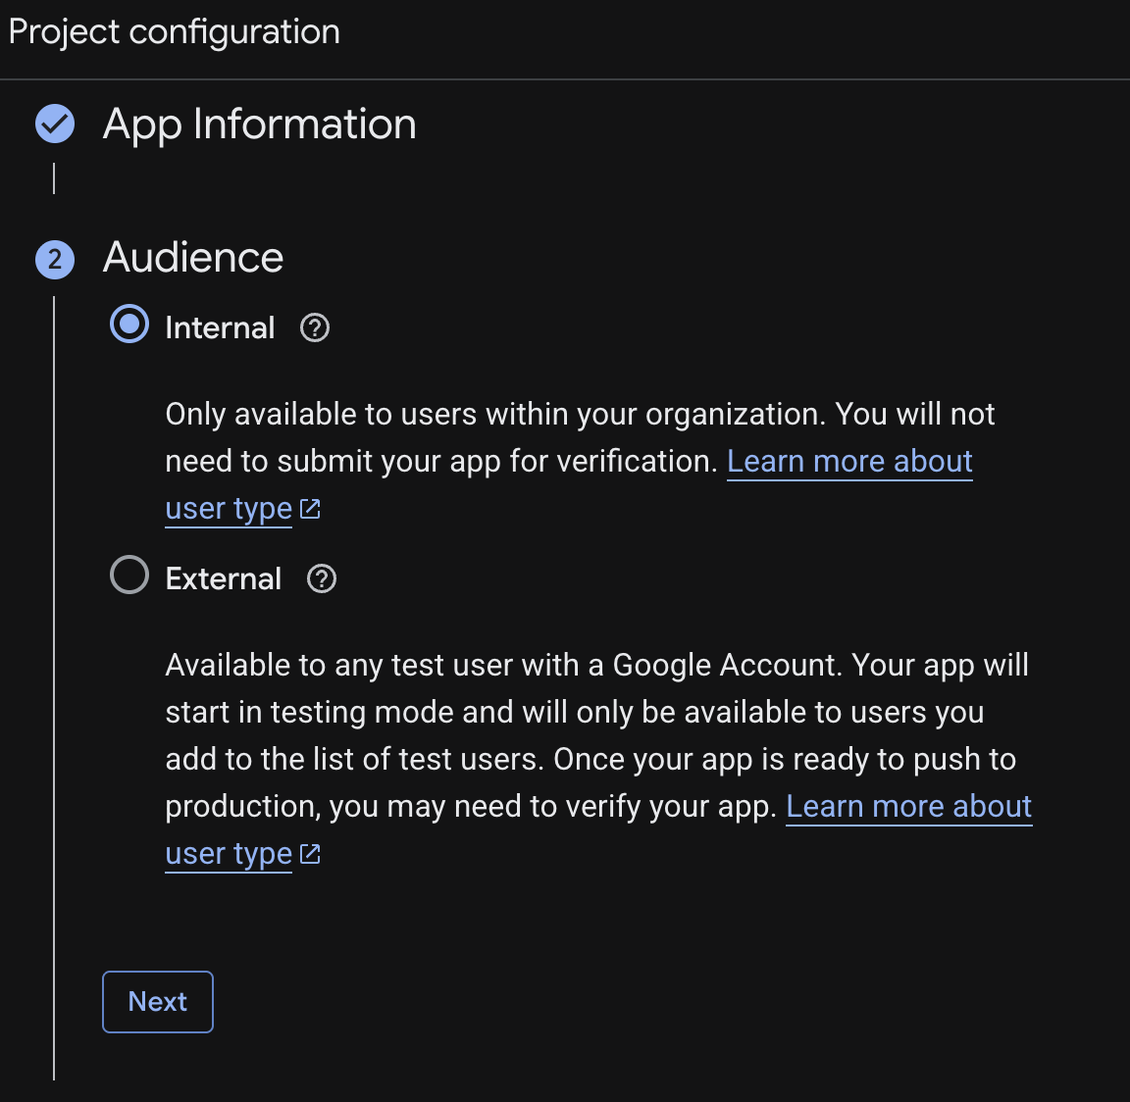Click text 'Available to any test user with a Google Account'
This screenshot has height=1102, width=1130.
tap(503, 665)
